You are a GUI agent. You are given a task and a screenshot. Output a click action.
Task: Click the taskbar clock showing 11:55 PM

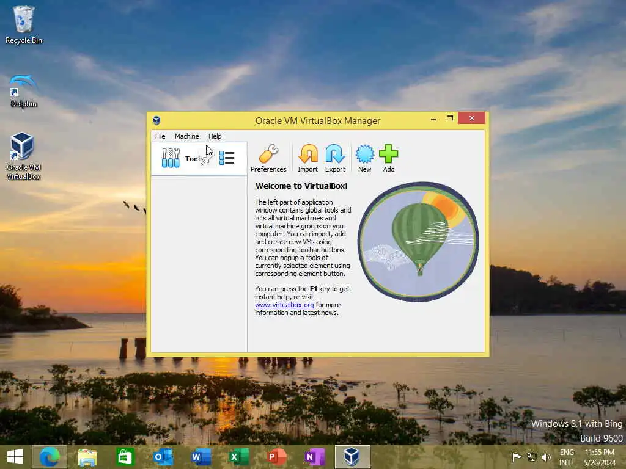[600, 457]
